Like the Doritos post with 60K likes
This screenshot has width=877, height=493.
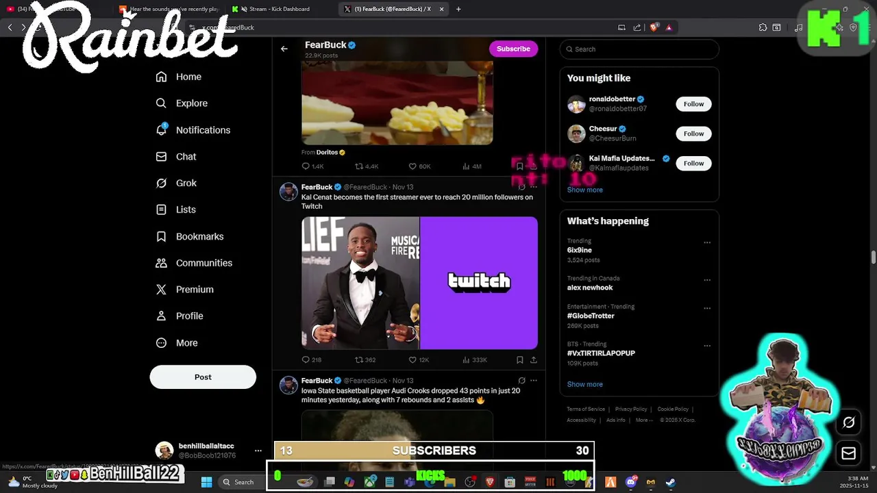[419, 166]
